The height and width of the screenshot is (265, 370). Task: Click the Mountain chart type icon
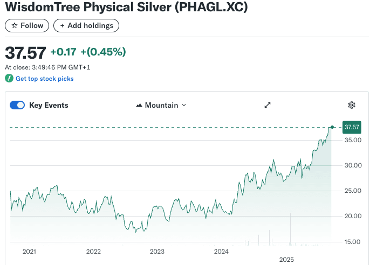click(139, 105)
